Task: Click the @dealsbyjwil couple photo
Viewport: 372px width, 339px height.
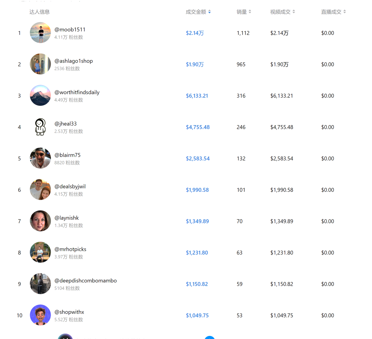Action: 40,190
